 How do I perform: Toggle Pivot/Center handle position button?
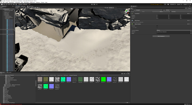point(20,4)
